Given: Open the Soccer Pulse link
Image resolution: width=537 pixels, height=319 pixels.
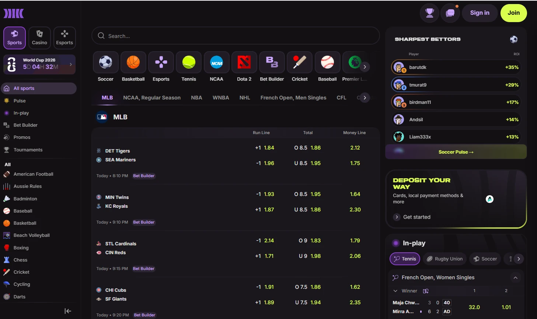Looking at the screenshot, I should (x=456, y=152).
